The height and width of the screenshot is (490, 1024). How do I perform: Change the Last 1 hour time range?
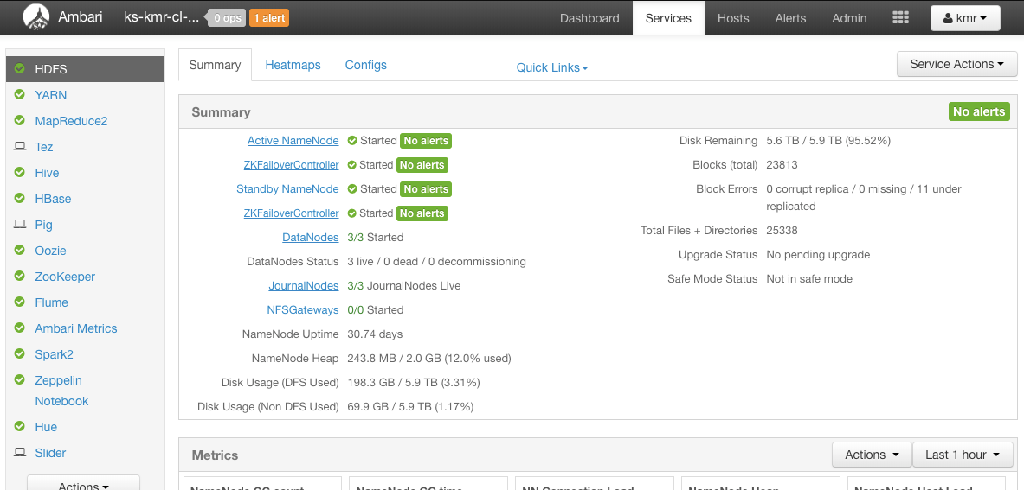click(963, 455)
